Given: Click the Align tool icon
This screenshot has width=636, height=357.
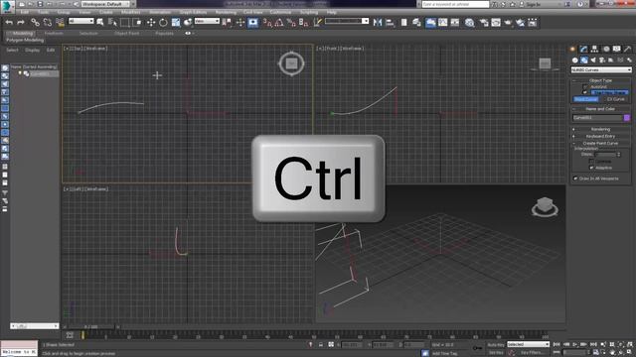Looking at the screenshot, I should point(390,22).
